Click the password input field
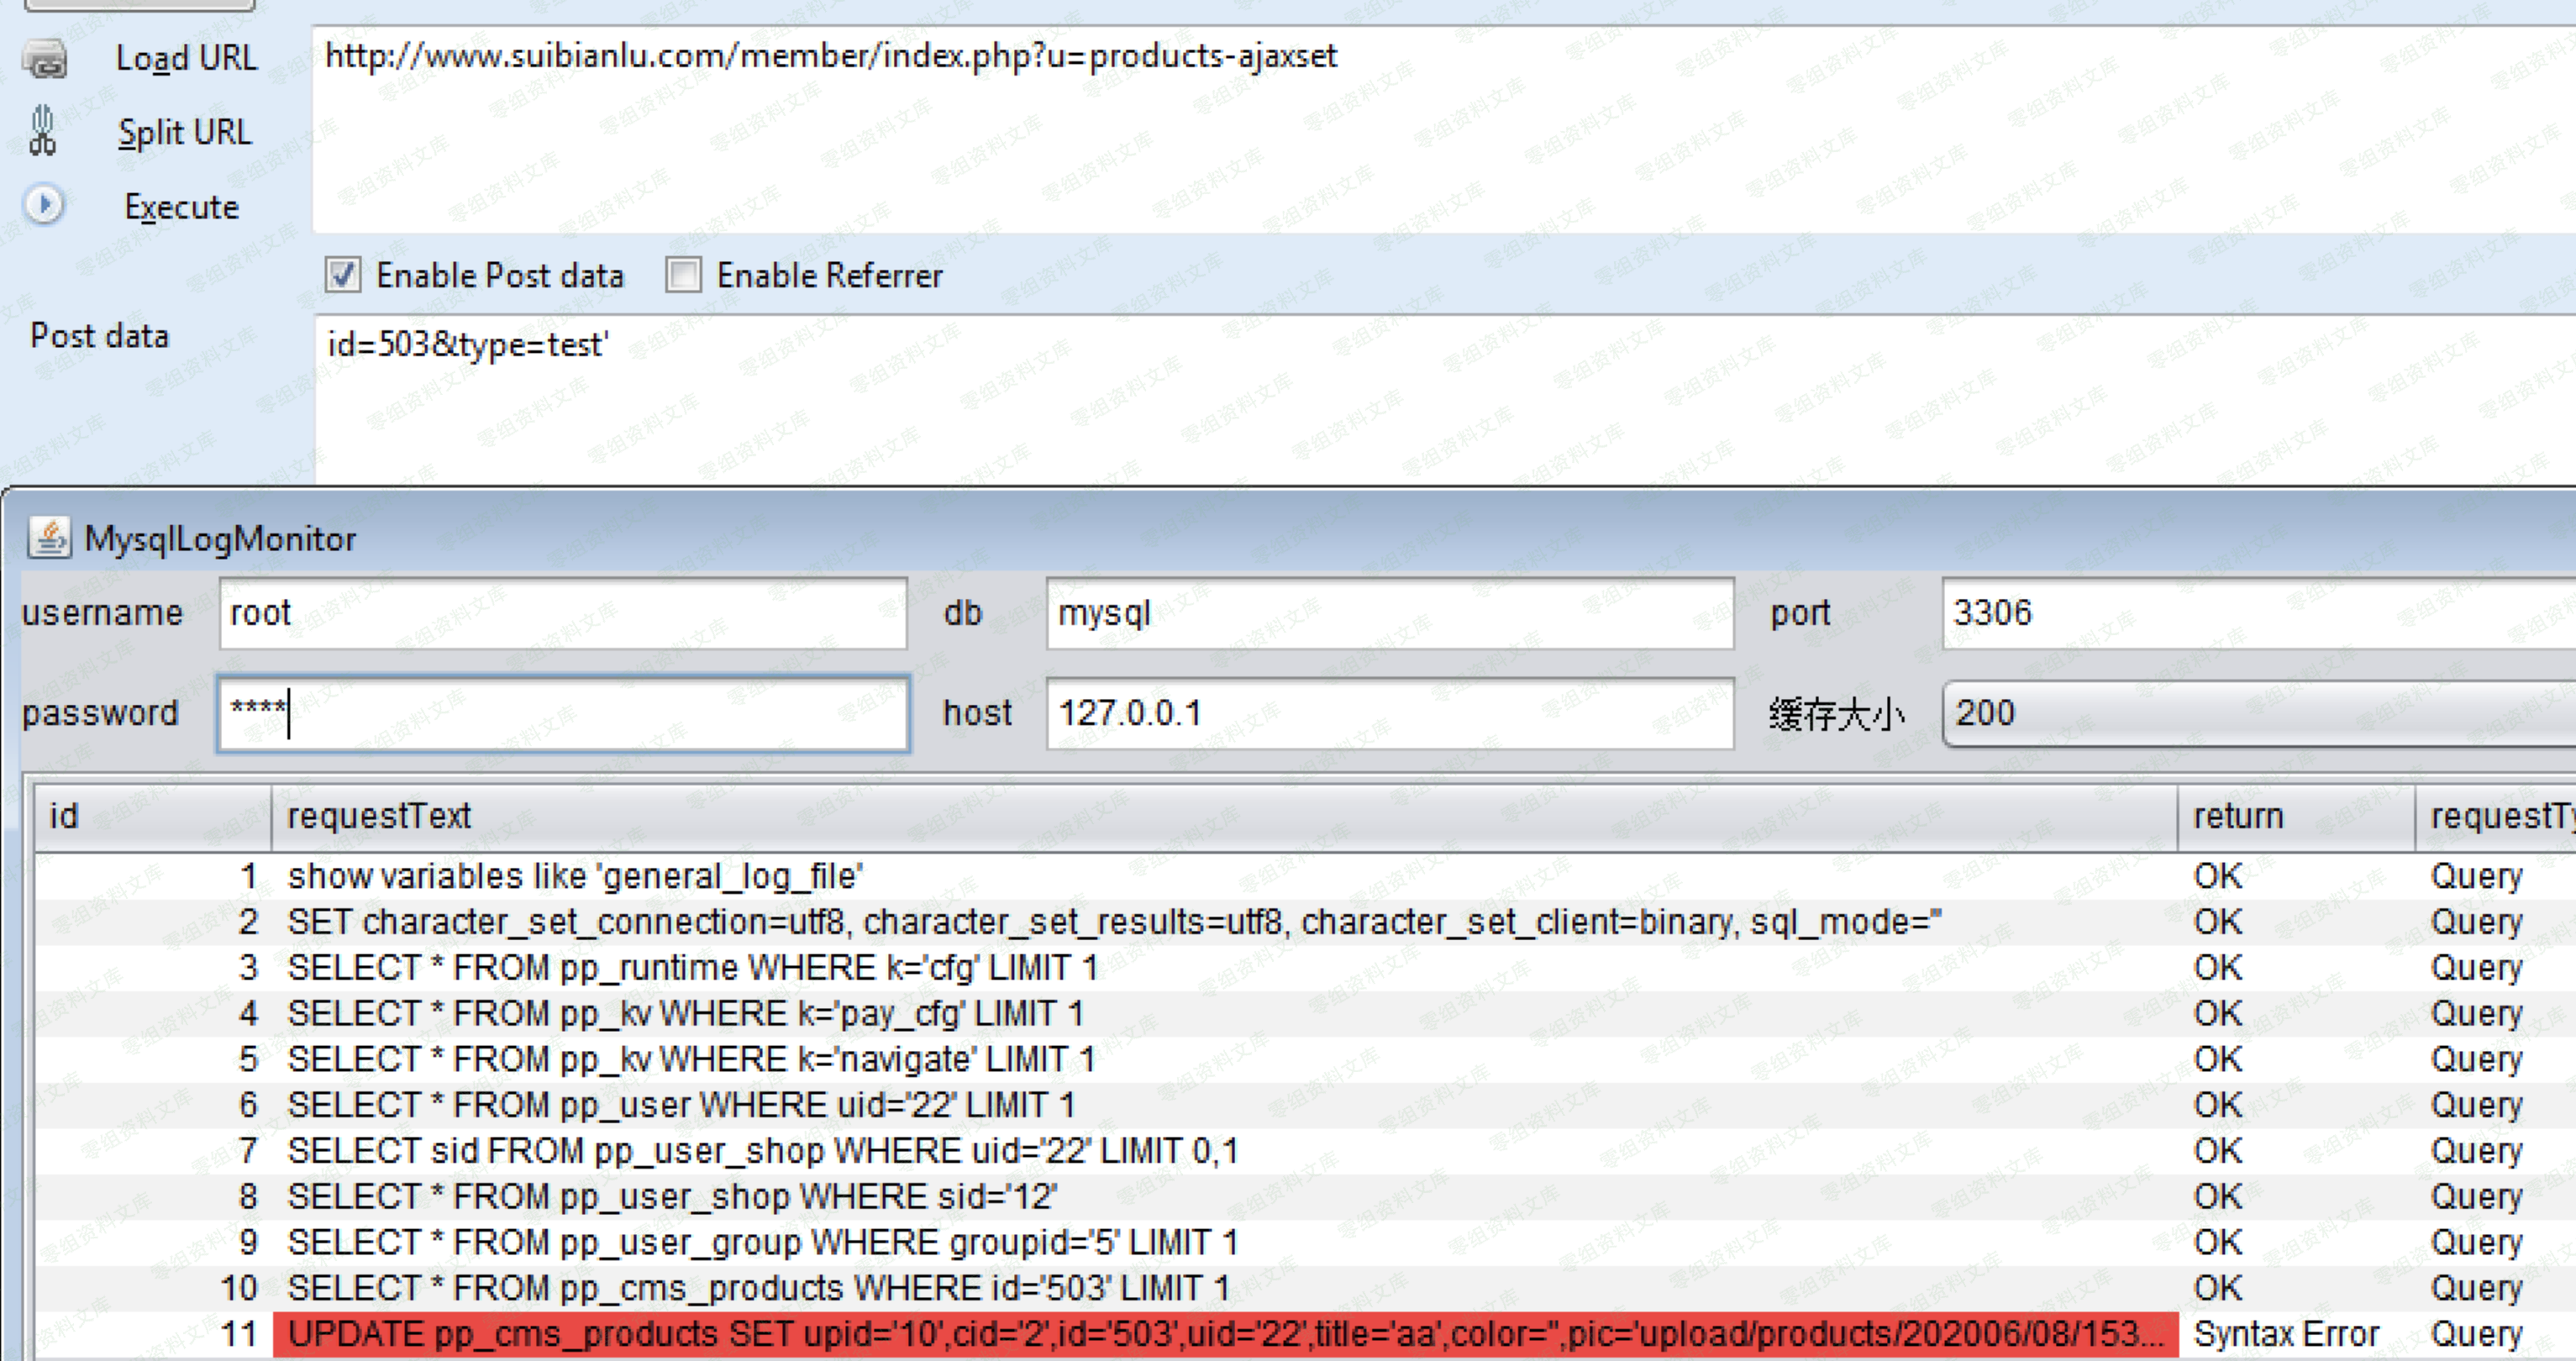Image resolution: width=2576 pixels, height=1361 pixels. click(x=563, y=714)
